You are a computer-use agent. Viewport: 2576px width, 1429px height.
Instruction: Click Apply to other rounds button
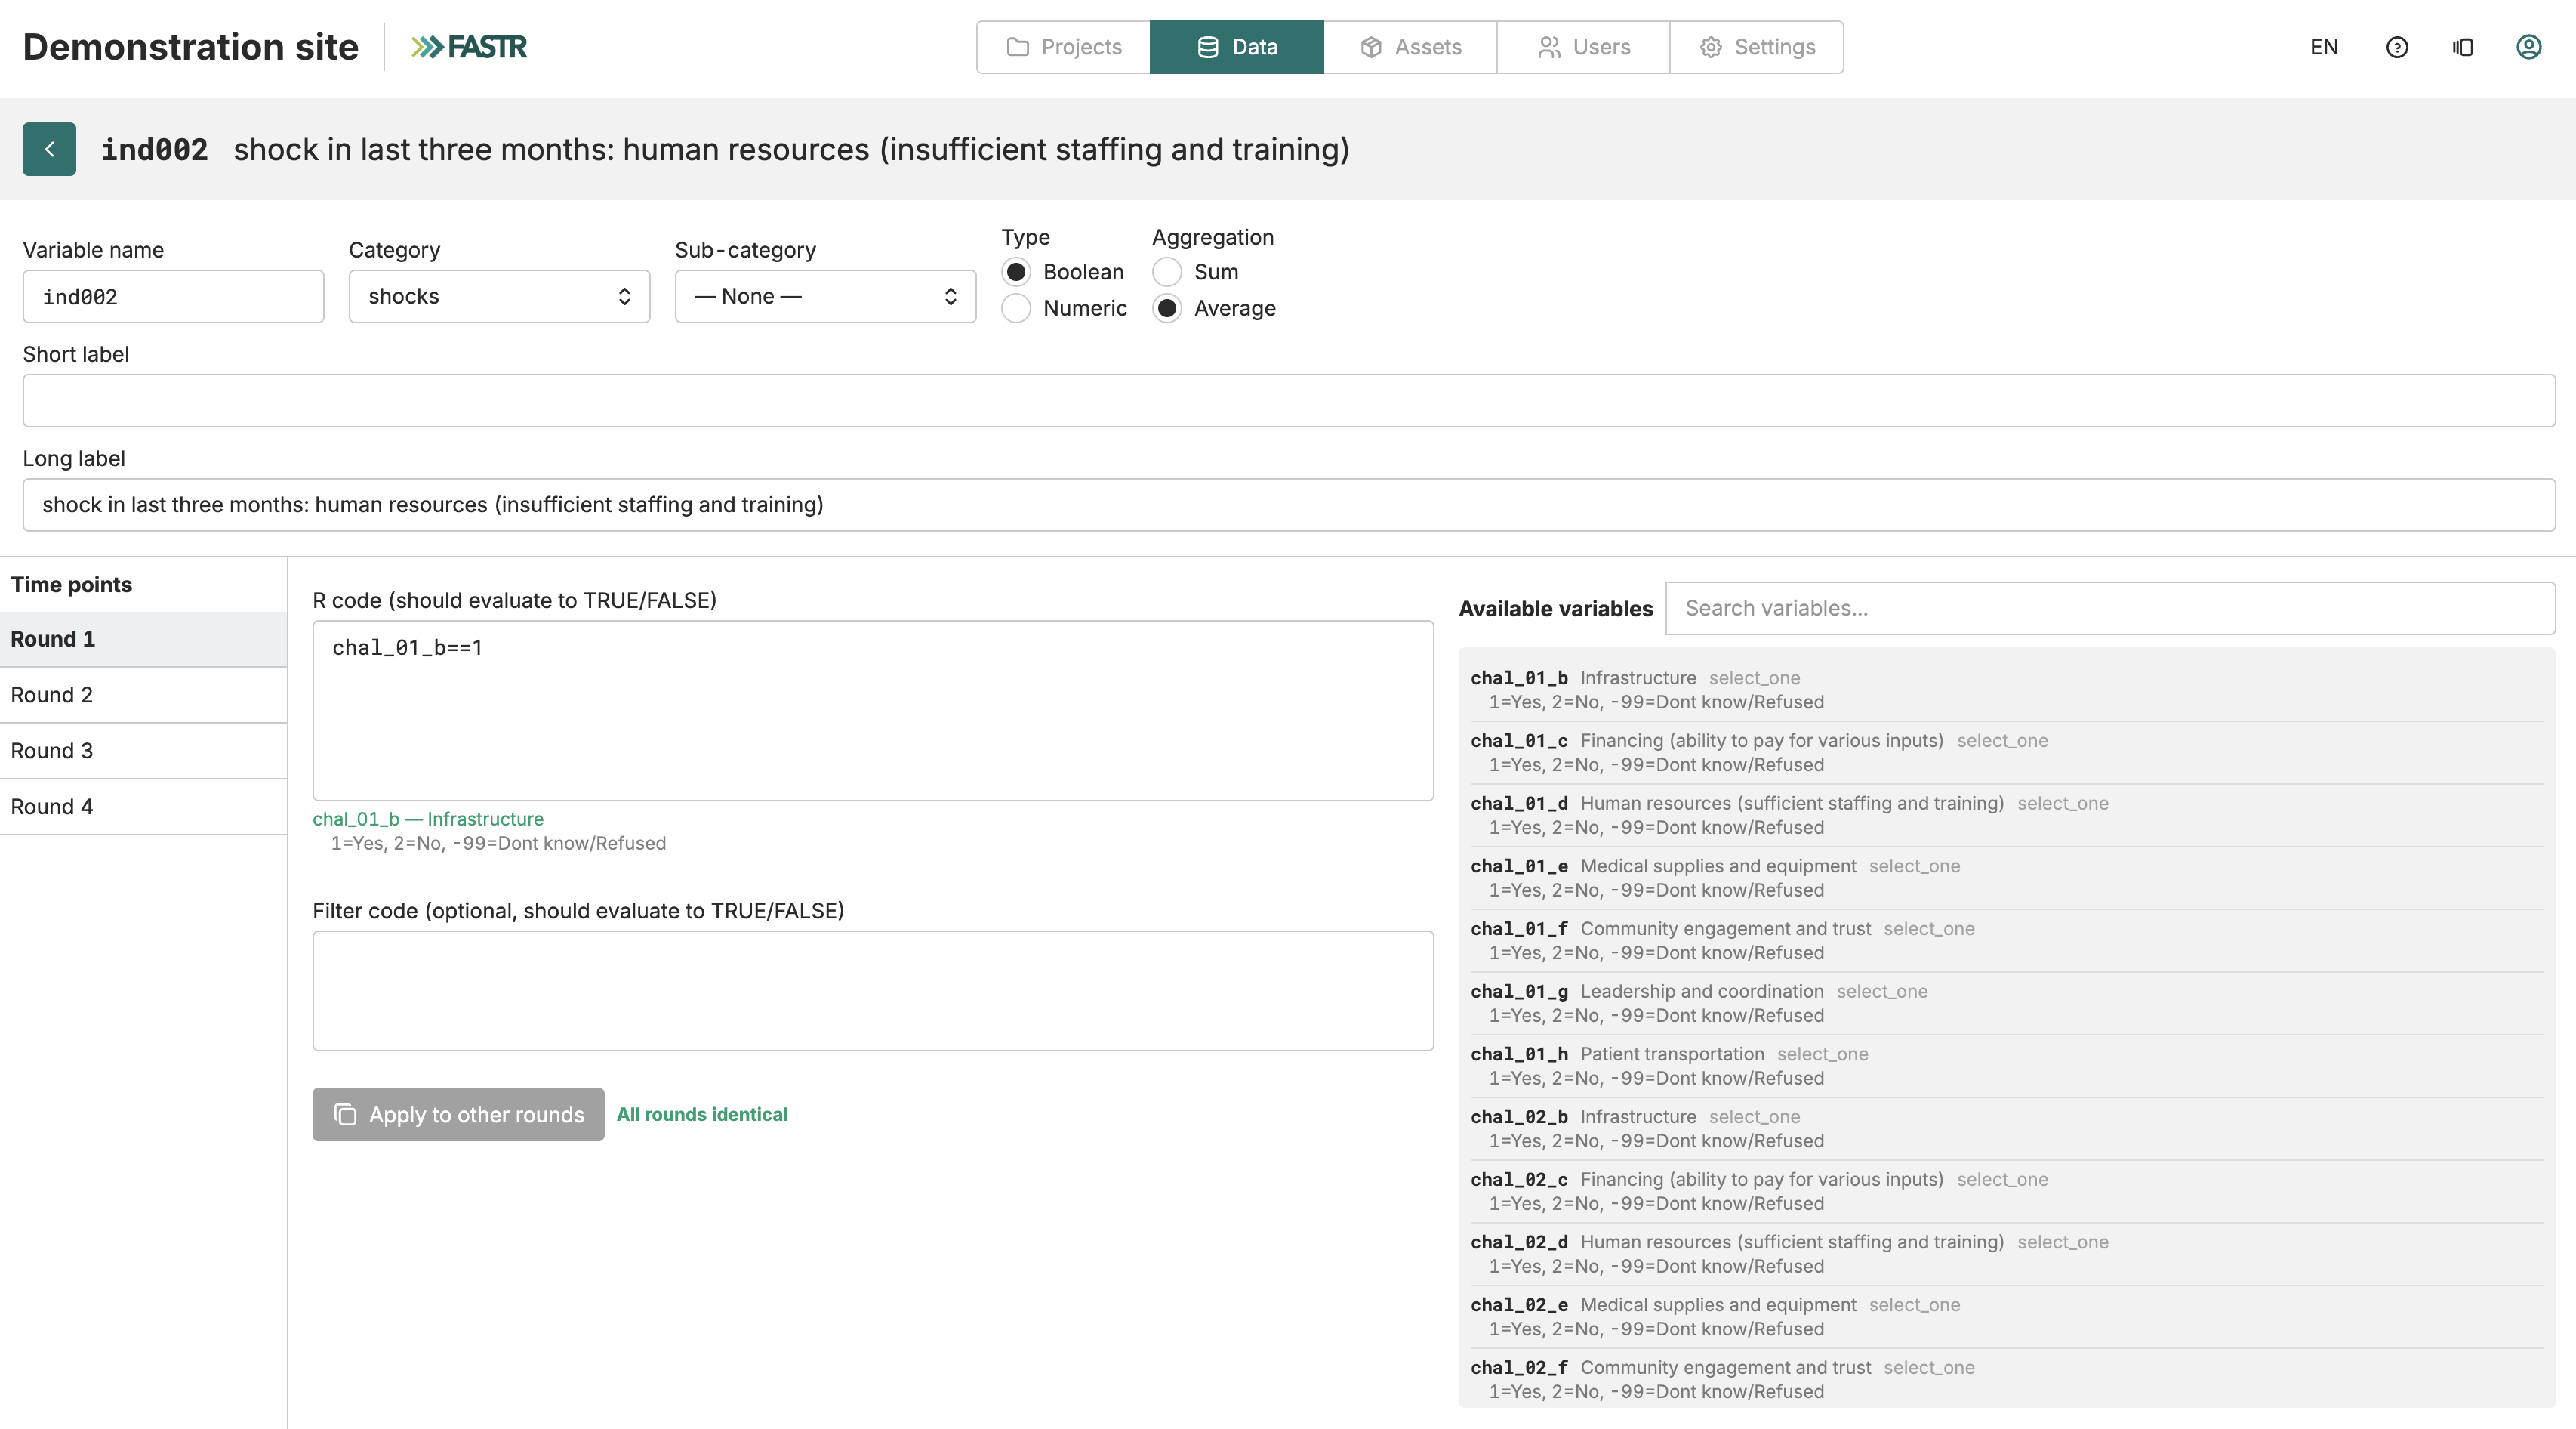458,1114
